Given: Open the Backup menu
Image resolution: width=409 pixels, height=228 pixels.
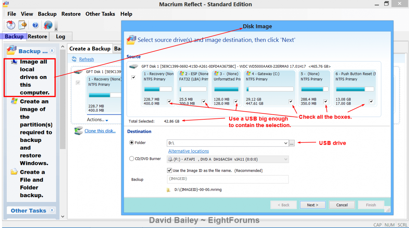Looking at the screenshot, I should point(47,14).
